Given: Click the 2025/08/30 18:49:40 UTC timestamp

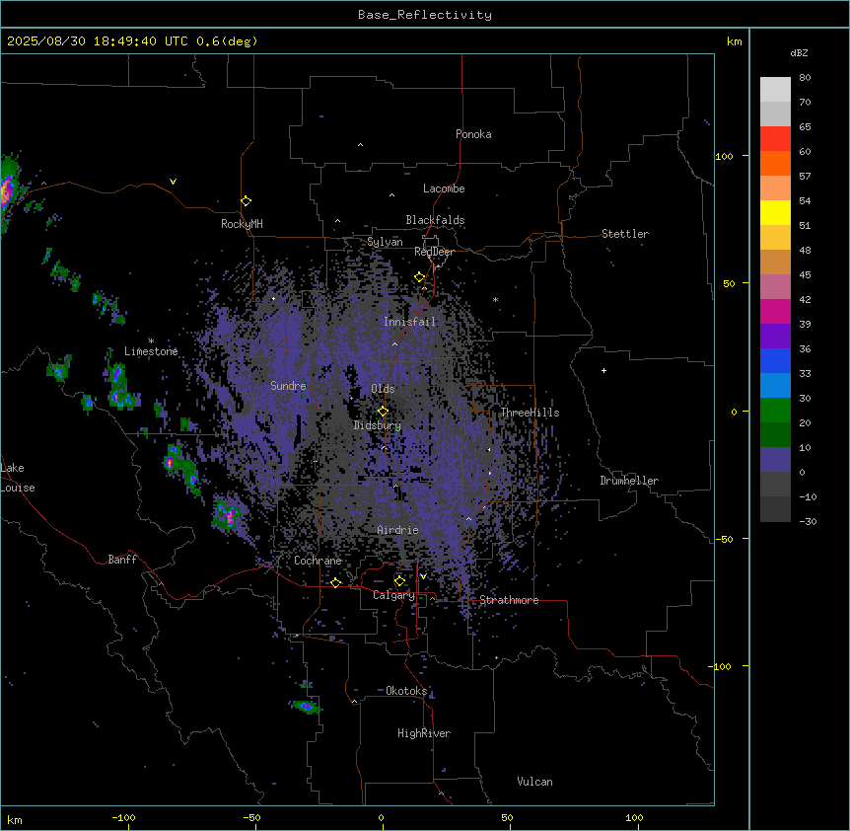Looking at the screenshot, I should [98, 41].
